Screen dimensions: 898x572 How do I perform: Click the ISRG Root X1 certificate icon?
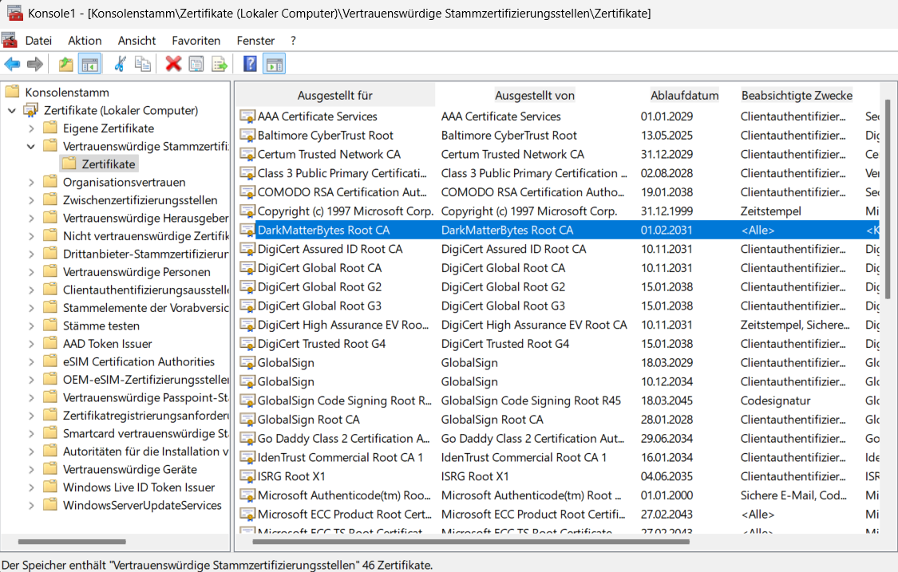point(247,476)
